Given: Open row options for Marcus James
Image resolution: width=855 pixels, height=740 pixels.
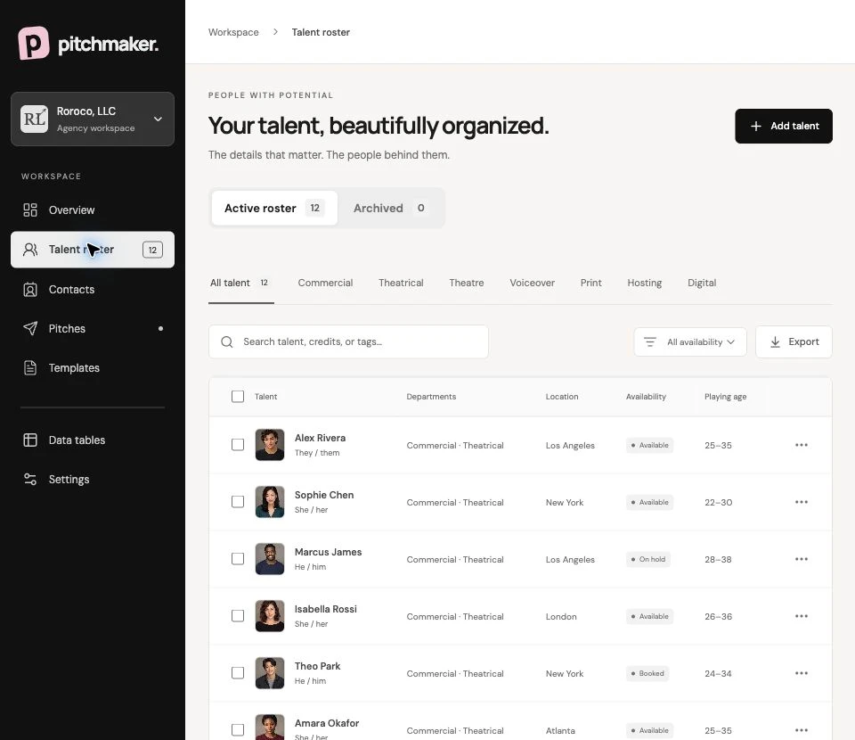Looking at the screenshot, I should coord(801,559).
